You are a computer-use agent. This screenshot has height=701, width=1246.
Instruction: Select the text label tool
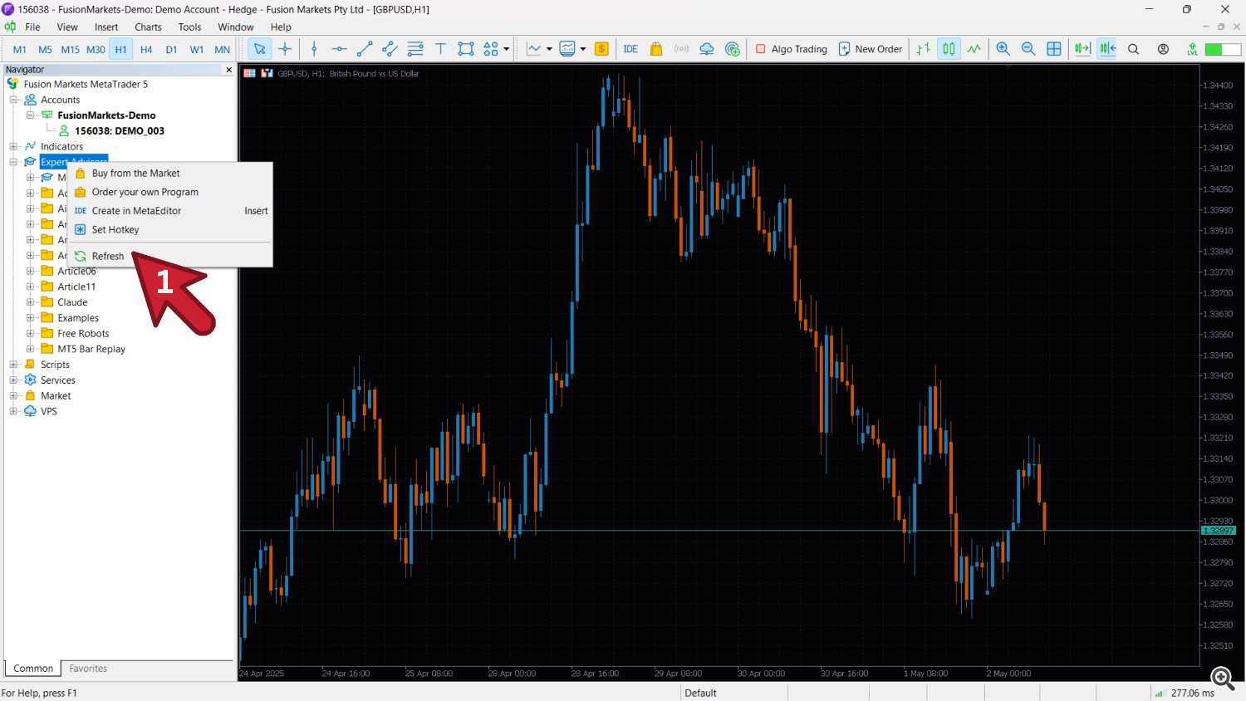[x=441, y=49]
